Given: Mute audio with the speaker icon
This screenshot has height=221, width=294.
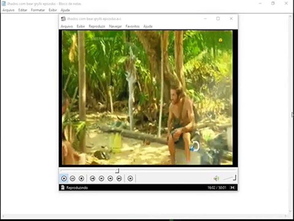Looking at the screenshot, I should click(216, 178).
